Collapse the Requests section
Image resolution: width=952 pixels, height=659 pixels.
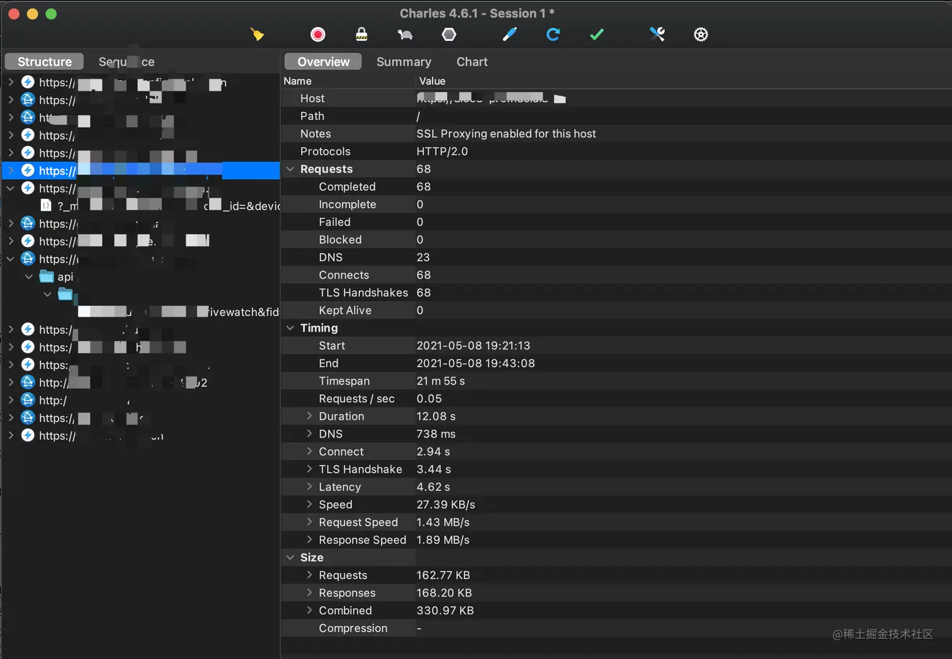290,169
